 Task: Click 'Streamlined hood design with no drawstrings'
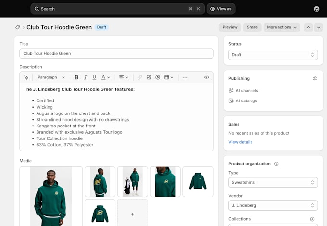[83, 120]
